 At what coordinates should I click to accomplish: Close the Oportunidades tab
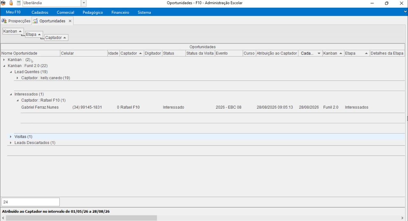coord(70,21)
